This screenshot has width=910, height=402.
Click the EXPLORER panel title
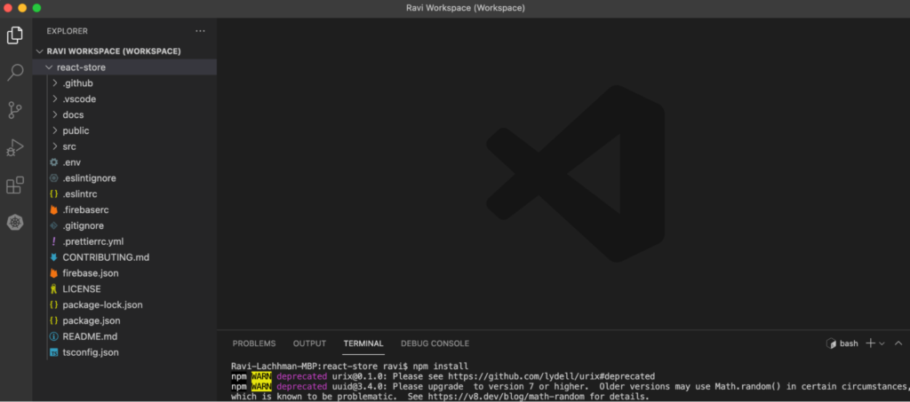(x=68, y=31)
